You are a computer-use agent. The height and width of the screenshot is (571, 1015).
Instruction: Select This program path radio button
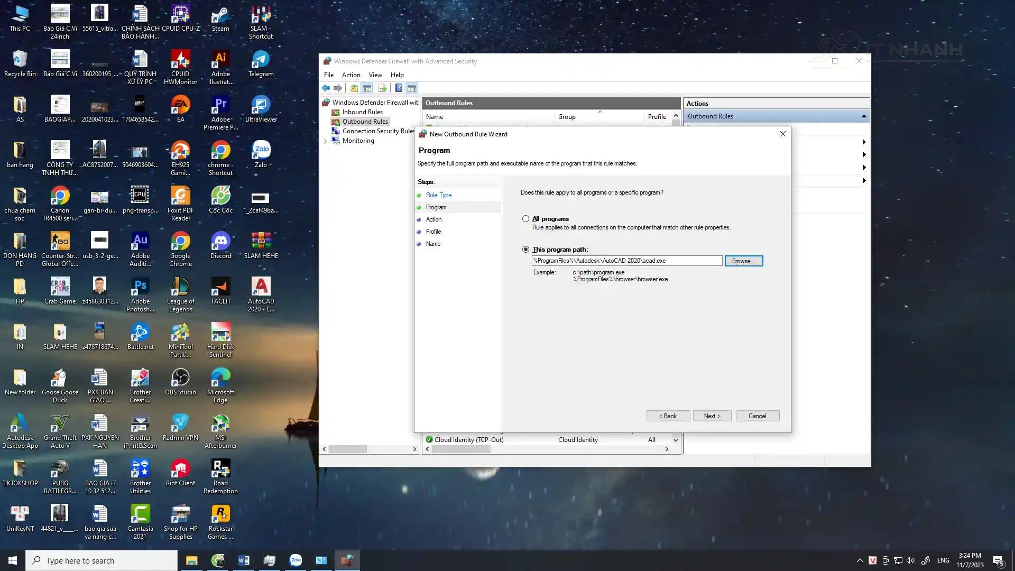click(x=525, y=250)
